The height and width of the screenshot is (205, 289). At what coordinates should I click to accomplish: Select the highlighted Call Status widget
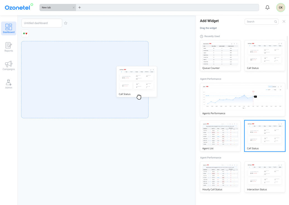[265, 136]
